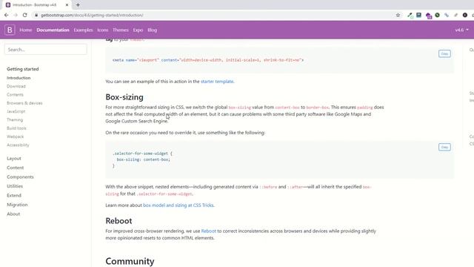The height and width of the screenshot is (267, 474).
Task: Click the Bootstrap logo icon in navbar
Action: pos(10,30)
